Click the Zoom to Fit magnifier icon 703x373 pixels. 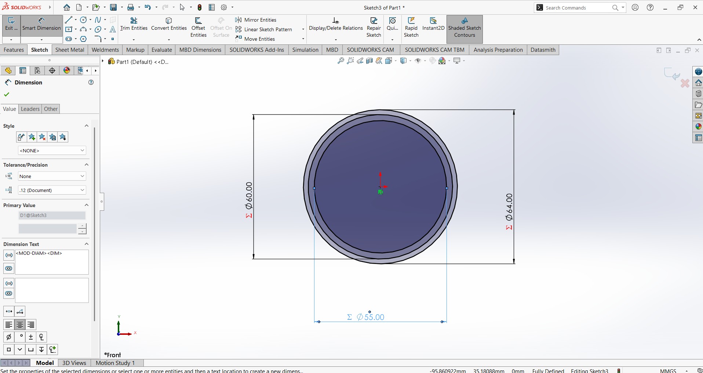coord(341,61)
